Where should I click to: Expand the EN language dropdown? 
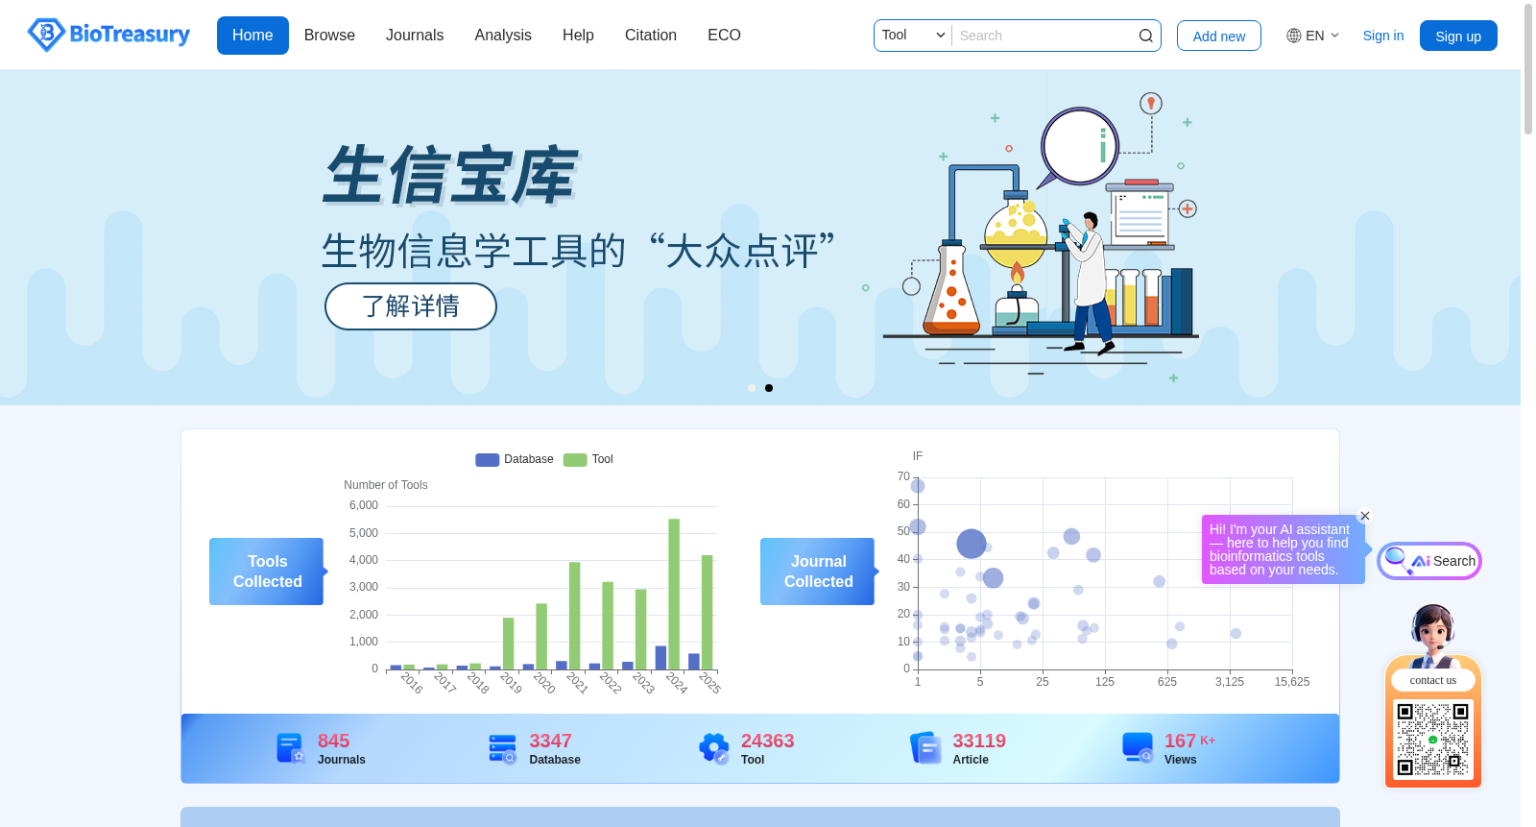click(1313, 36)
